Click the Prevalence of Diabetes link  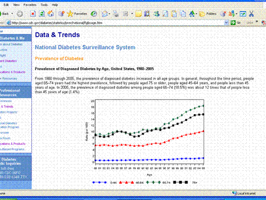pos(59,58)
